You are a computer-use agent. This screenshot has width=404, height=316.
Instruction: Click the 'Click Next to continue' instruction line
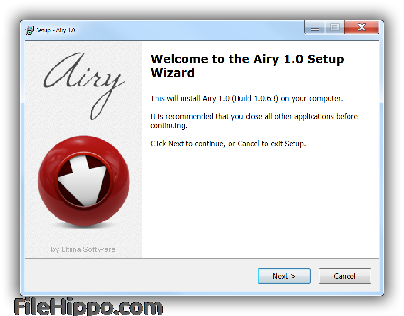click(228, 144)
